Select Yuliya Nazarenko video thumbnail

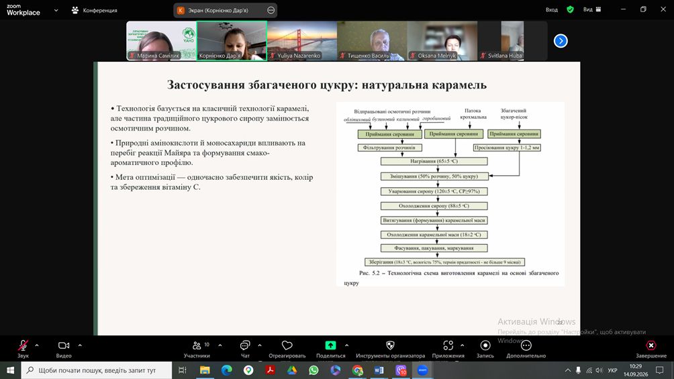pyautogui.click(x=301, y=41)
